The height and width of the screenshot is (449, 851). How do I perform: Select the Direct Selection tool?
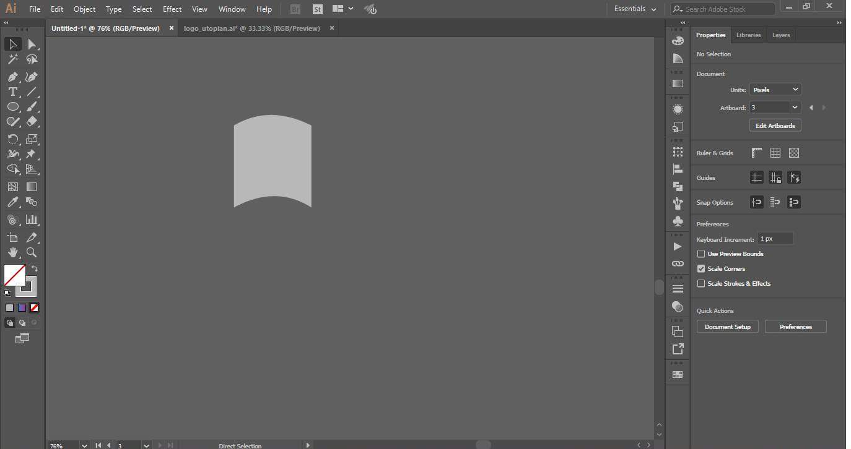coord(32,44)
